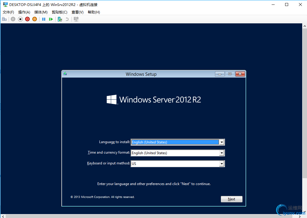
Task: Minimize the Windows Setup dialog
Action: coord(220,74)
